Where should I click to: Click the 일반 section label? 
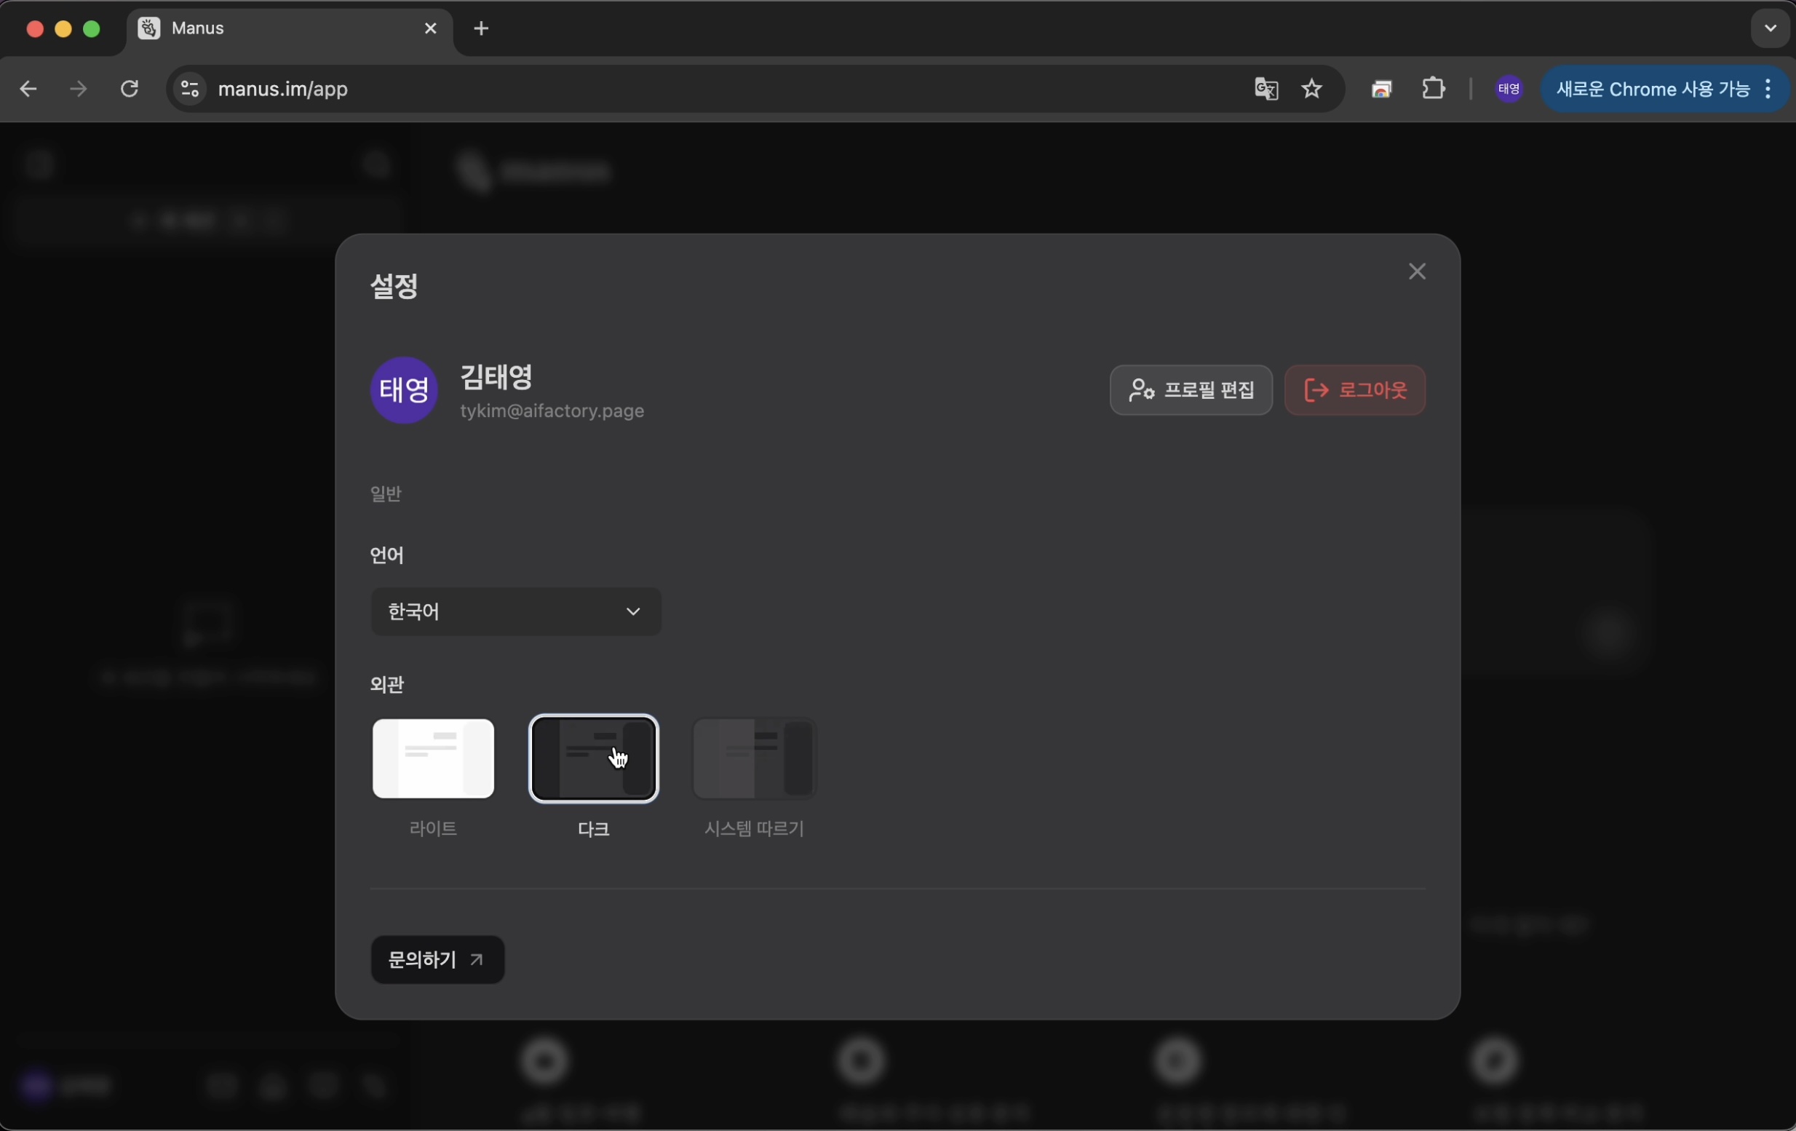point(386,493)
